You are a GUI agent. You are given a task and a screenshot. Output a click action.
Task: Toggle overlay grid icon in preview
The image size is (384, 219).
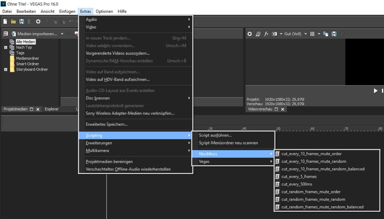point(312,34)
